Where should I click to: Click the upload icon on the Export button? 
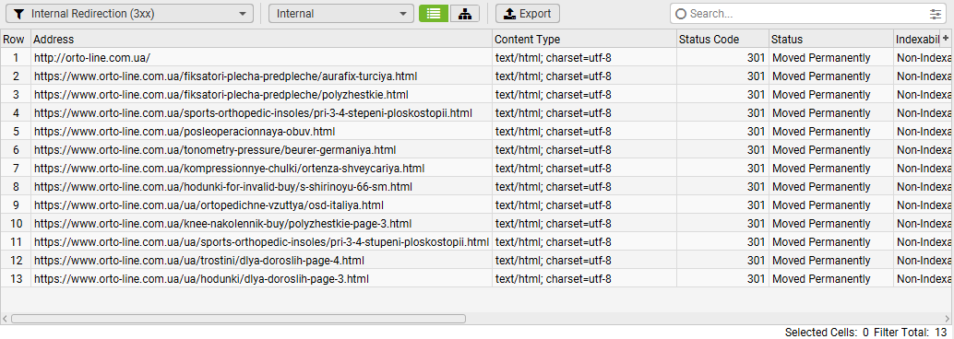[x=510, y=14]
